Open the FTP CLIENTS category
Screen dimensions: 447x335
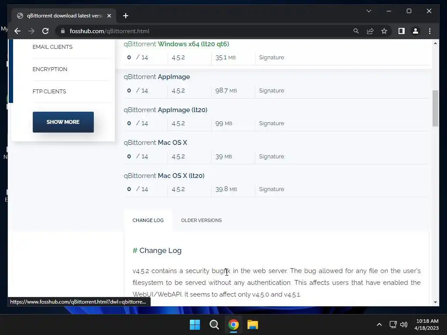(49, 92)
